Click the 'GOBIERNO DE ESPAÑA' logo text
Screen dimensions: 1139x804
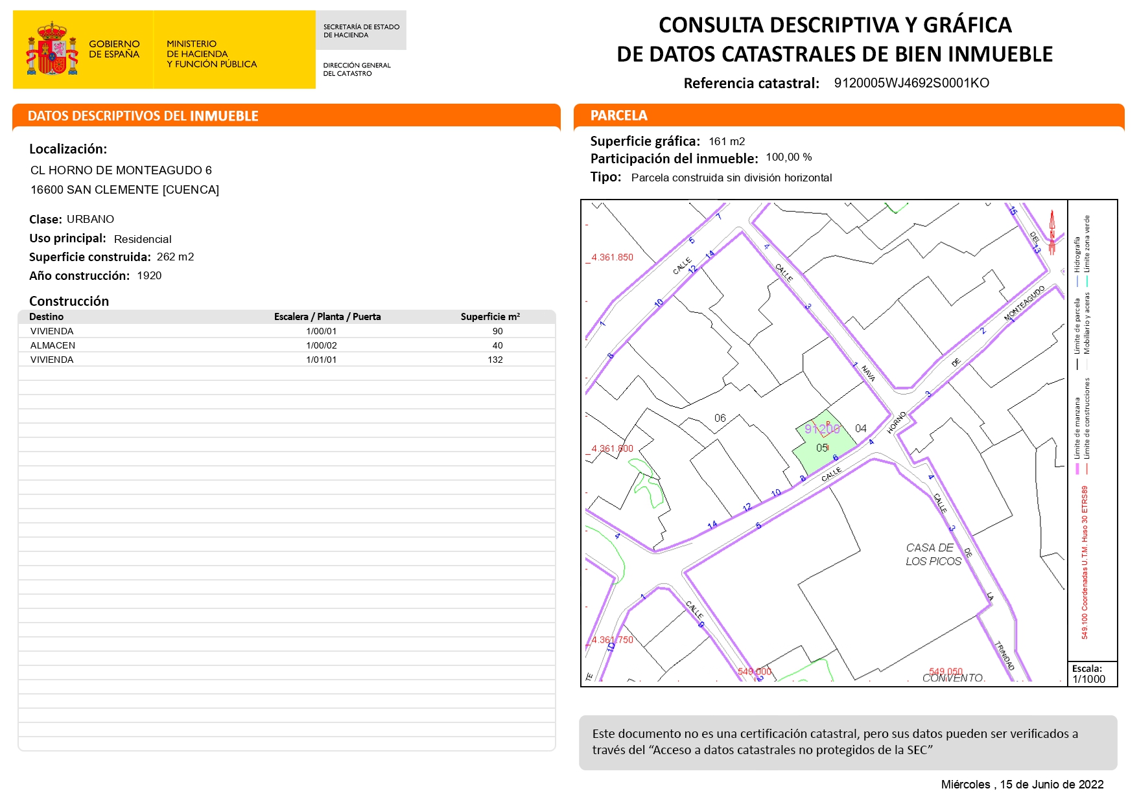(114, 49)
